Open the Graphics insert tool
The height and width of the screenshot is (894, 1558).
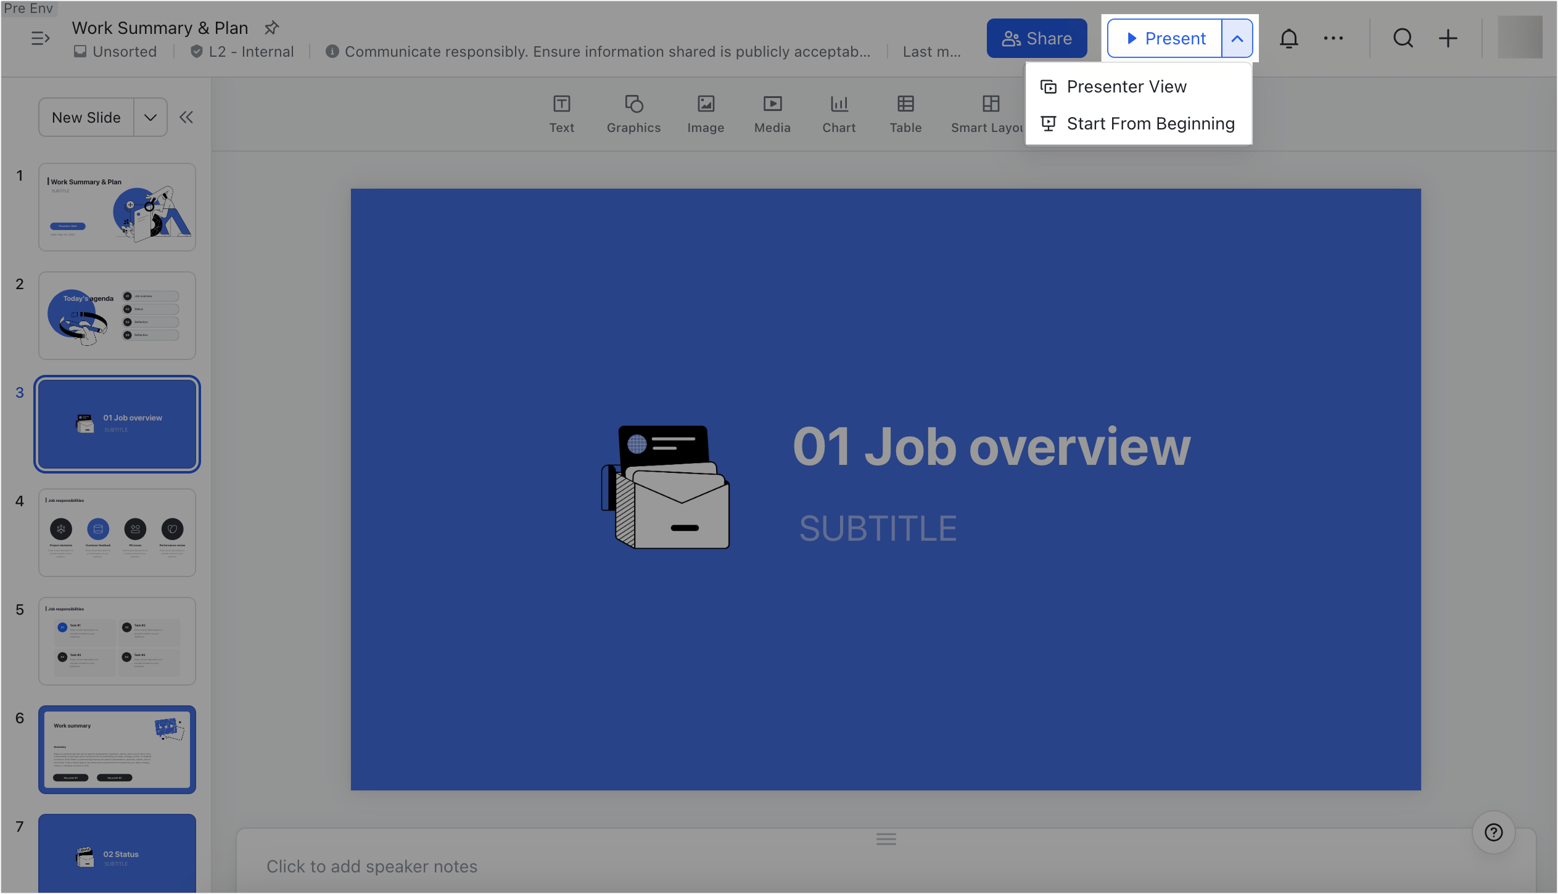click(633, 113)
